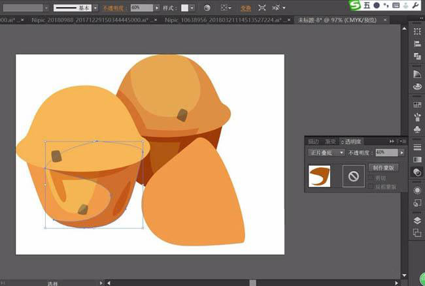
Task: Open the 正片叠底 blending mode dropdown
Action: pyautogui.click(x=326, y=152)
